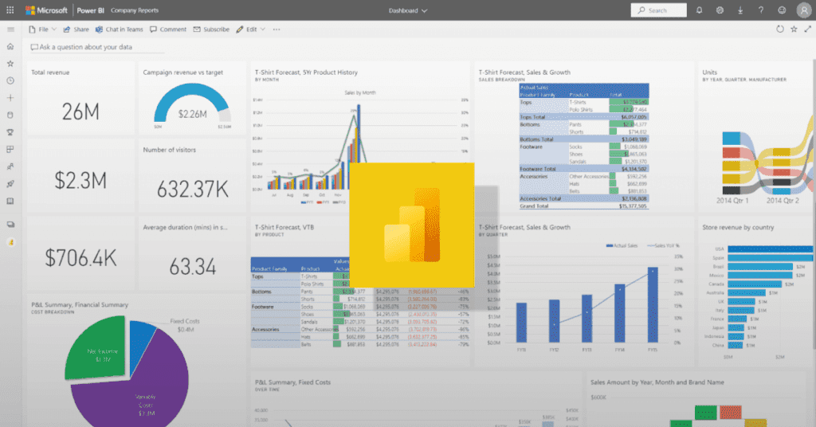Viewport: 816px width, 427px height.
Task: Open Learn book icon in sidebar
Action: 10,202
